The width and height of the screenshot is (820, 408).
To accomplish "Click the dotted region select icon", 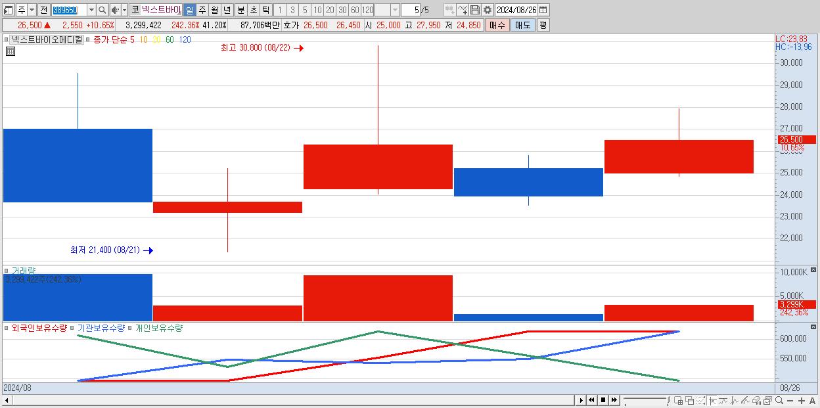I will [x=700, y=400].
